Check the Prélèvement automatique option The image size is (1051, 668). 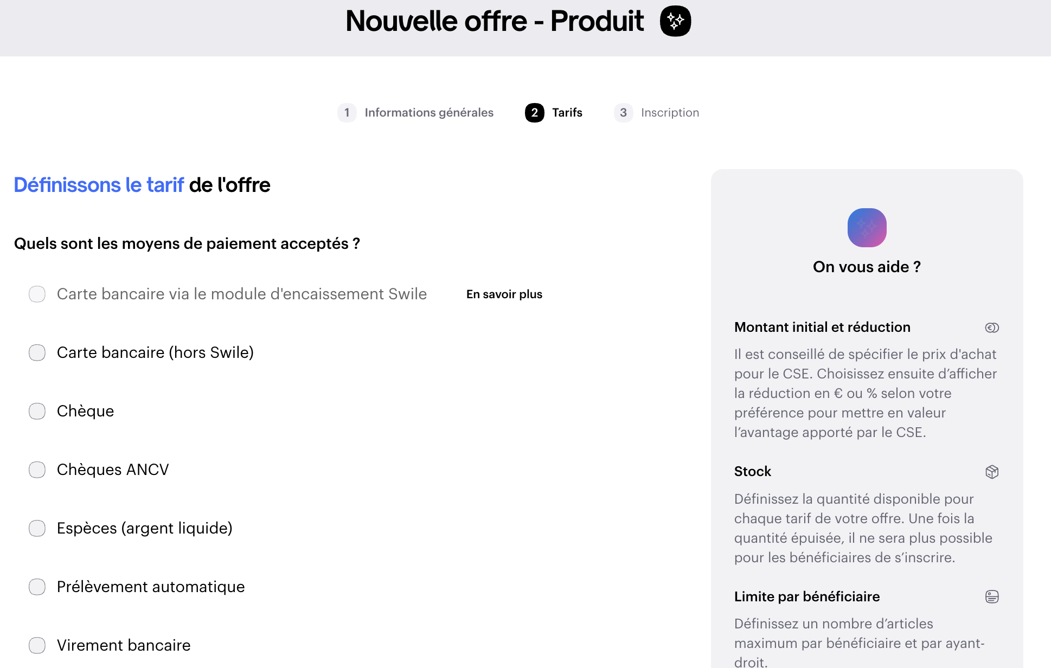(x=37, y=587)
